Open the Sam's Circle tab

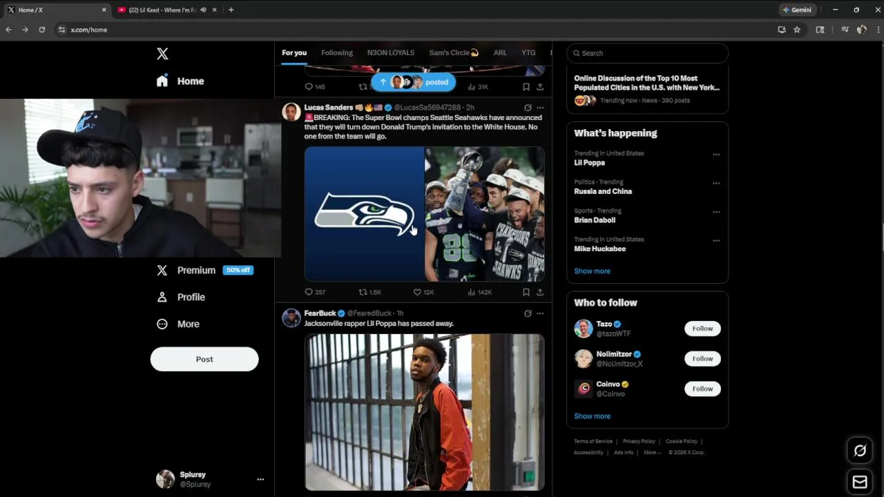pos(454,52)
